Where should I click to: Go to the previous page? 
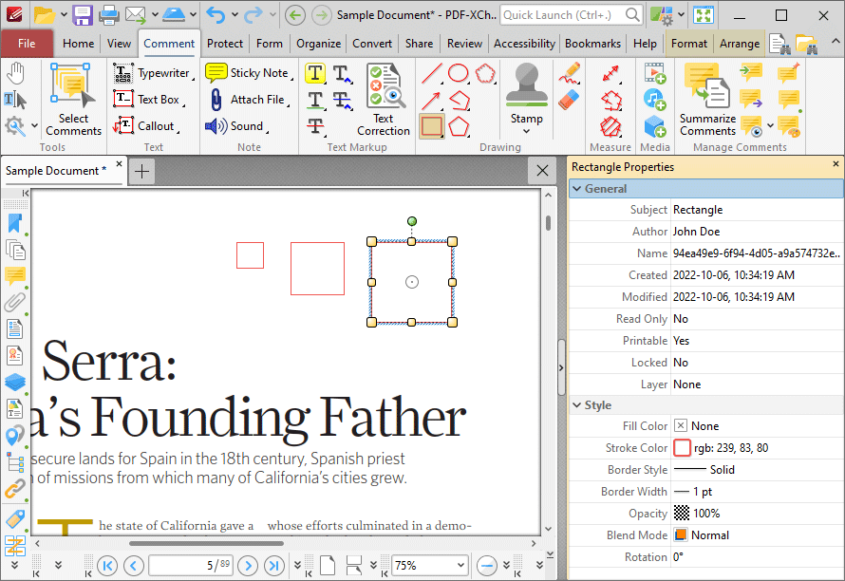coord(133,565)
